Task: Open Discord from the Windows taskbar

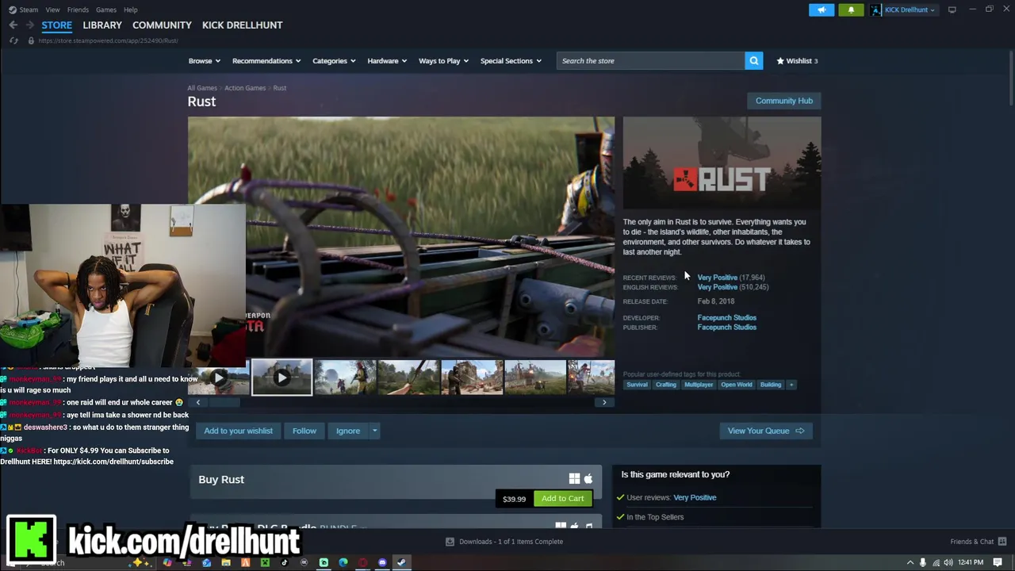Action: [x=382, y=563]
